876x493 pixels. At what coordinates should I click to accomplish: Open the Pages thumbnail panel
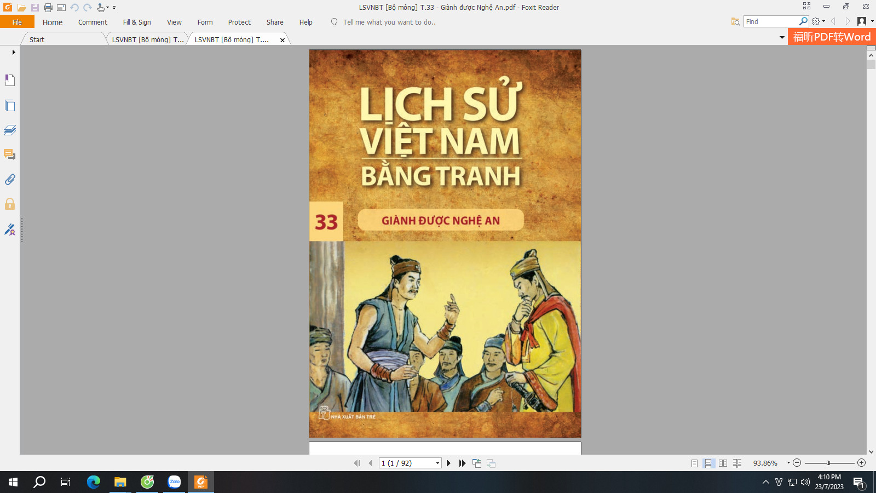pos(10,105)
